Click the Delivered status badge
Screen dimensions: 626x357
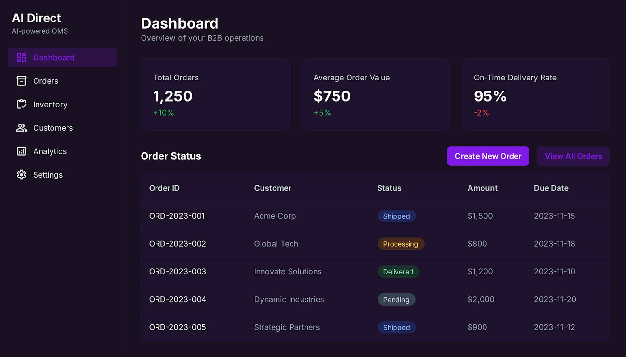[x=398, y=272]
